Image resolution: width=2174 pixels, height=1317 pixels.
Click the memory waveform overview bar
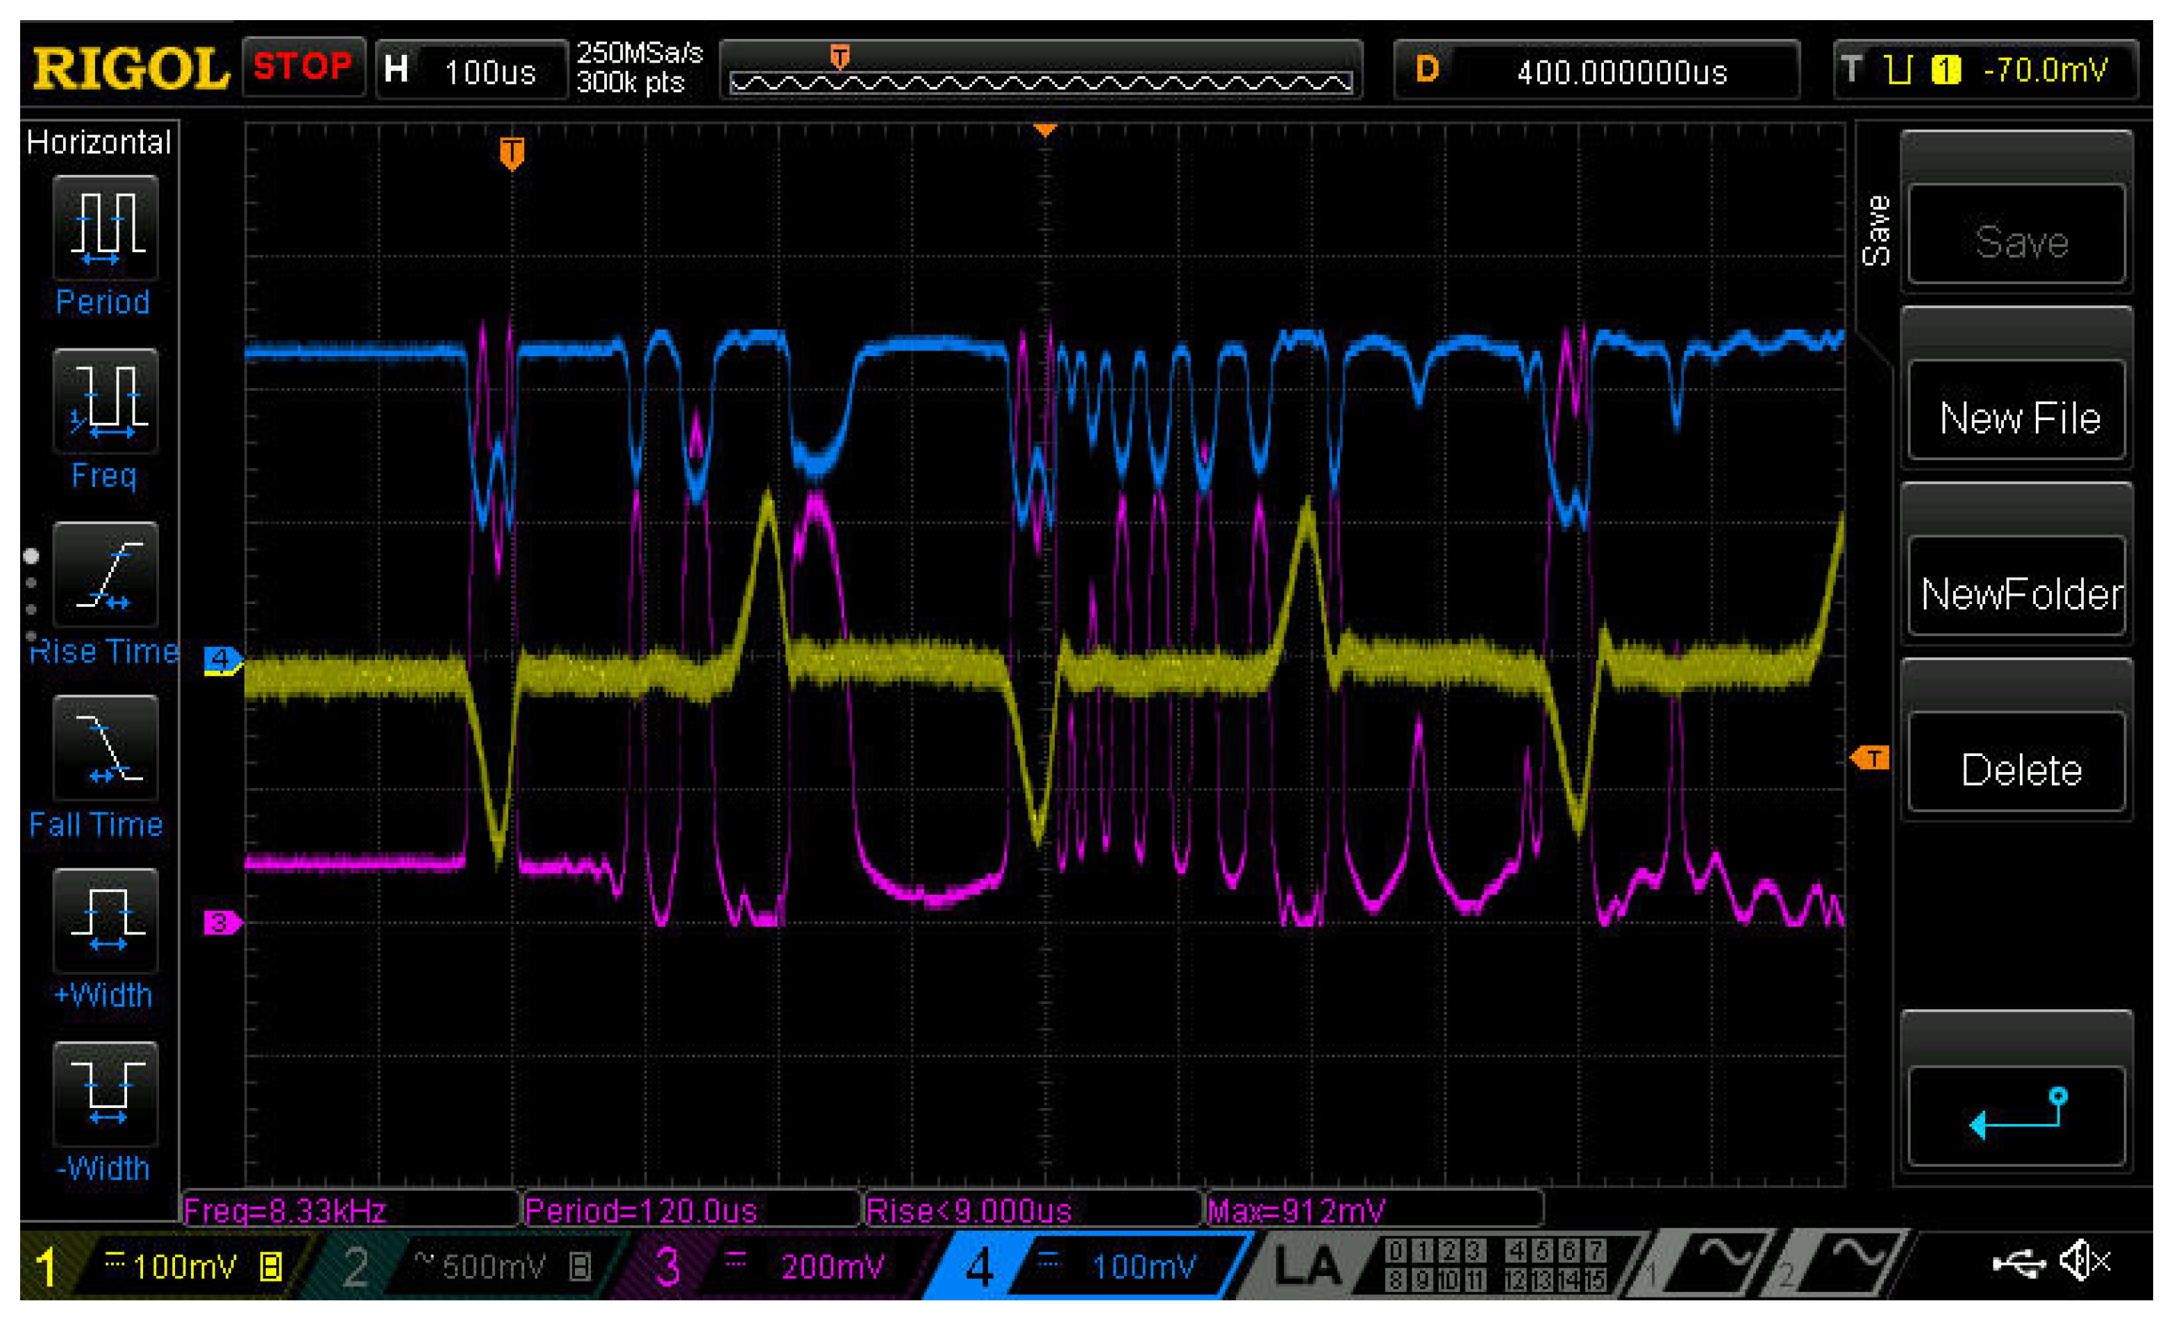click(x=1041, y=81)
